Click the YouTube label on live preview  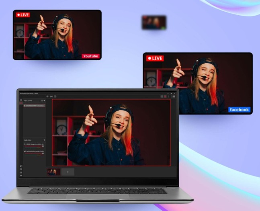[90, 56]
